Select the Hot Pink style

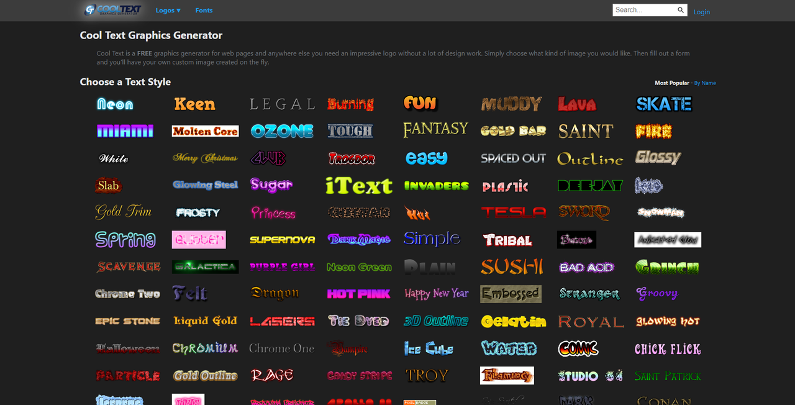(x=358, y=294)
